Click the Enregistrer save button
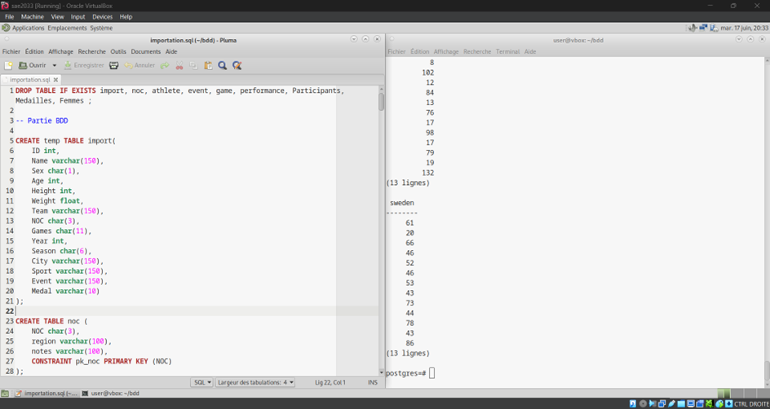The image size is (770, 409). (84, 65)
